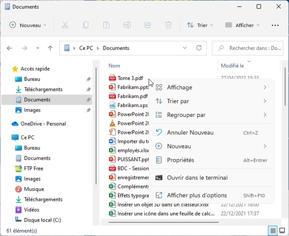Select Propriétés in the context menu
Screen dimensions: 289x236
[x=181, y=160]
